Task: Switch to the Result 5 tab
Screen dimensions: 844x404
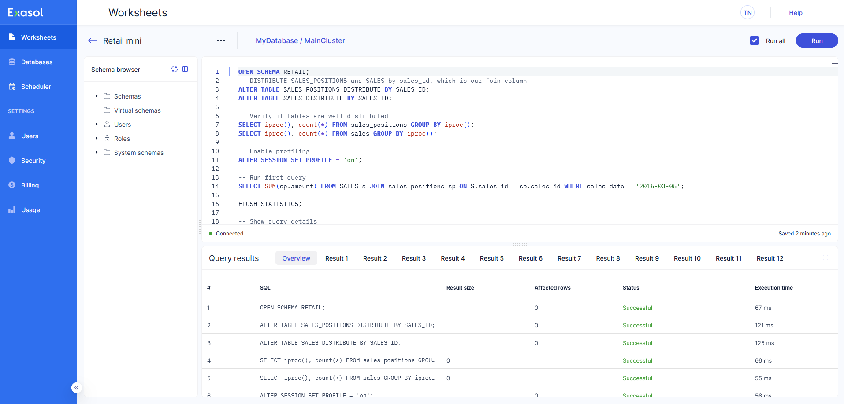Action: click(x=491, y=258)
